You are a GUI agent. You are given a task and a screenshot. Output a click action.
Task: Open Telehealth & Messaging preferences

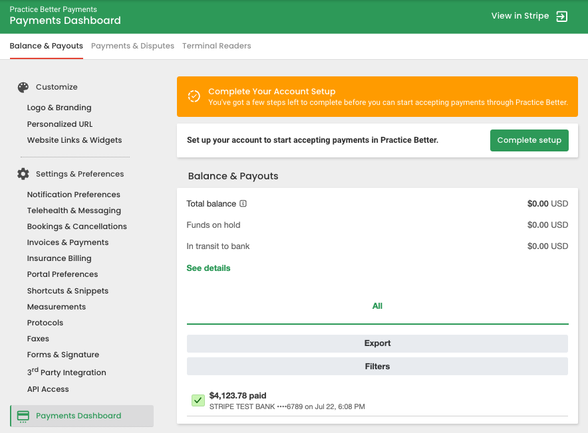74,210
